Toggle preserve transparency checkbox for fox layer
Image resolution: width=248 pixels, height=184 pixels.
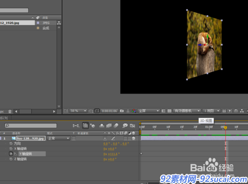(x=74, y=138)
